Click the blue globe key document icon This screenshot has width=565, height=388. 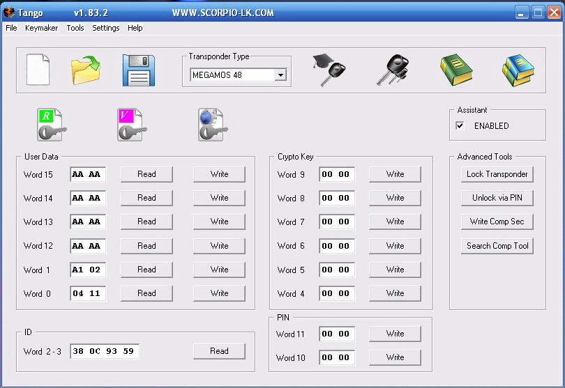coord(213,125)
